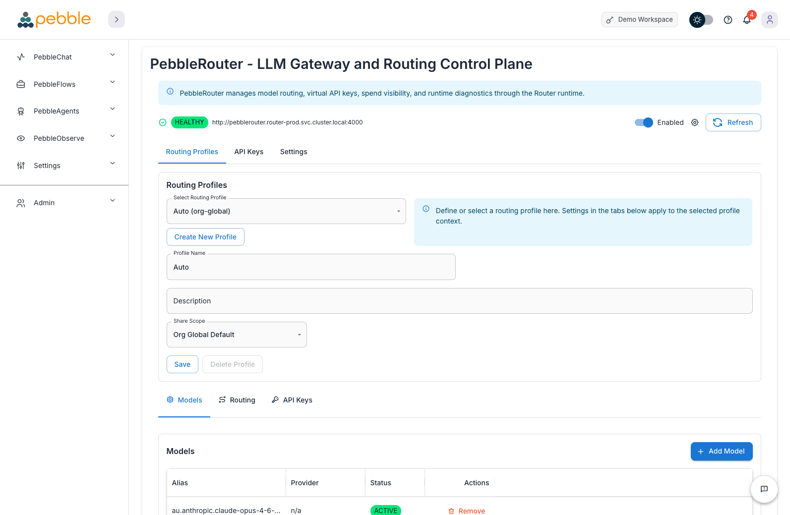
Task: Open the notifications bell with badge
Action: [747, 20]
